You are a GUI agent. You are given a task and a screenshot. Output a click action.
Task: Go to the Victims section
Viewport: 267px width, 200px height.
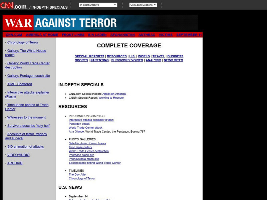[x=166, y=35]
